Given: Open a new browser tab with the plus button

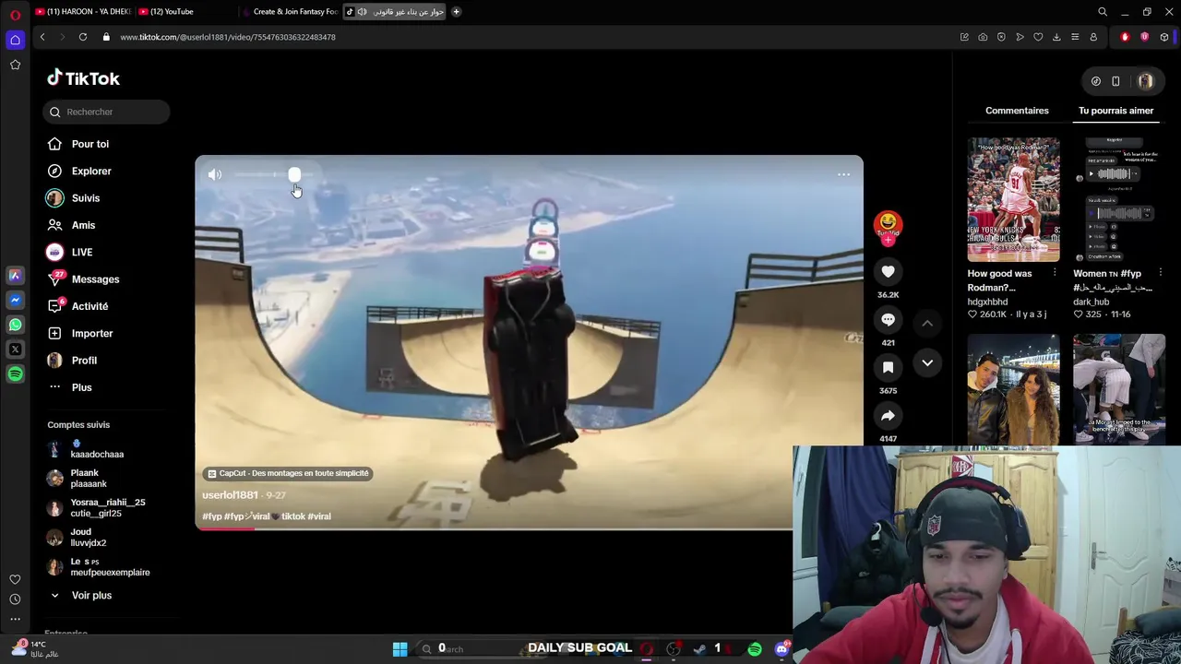Looking at the screenshot, I should coord(456,12).
